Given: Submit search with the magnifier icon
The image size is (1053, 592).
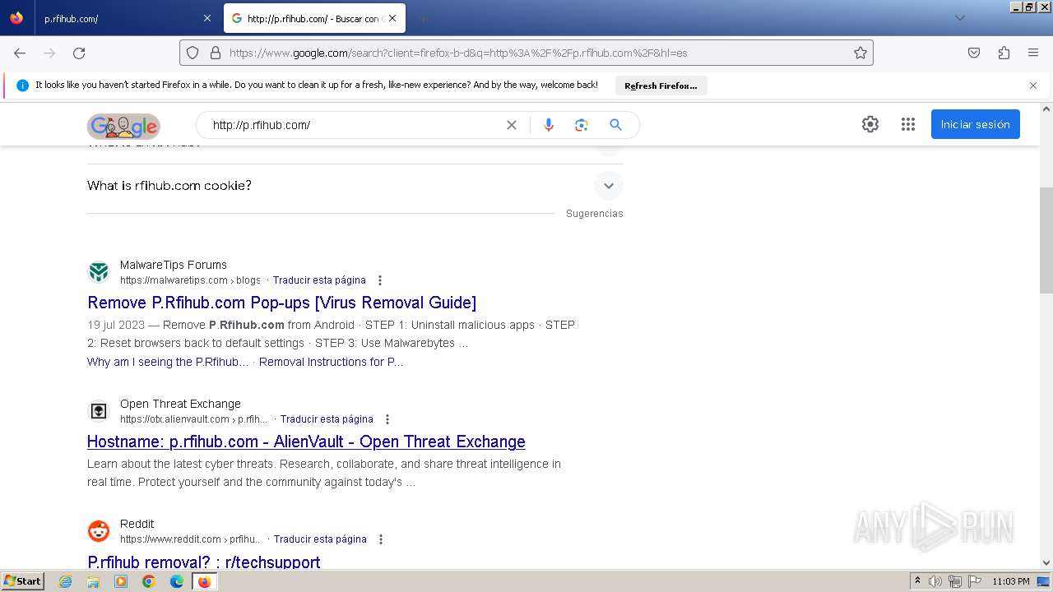Looking at the screenshot, I should 615,125.
